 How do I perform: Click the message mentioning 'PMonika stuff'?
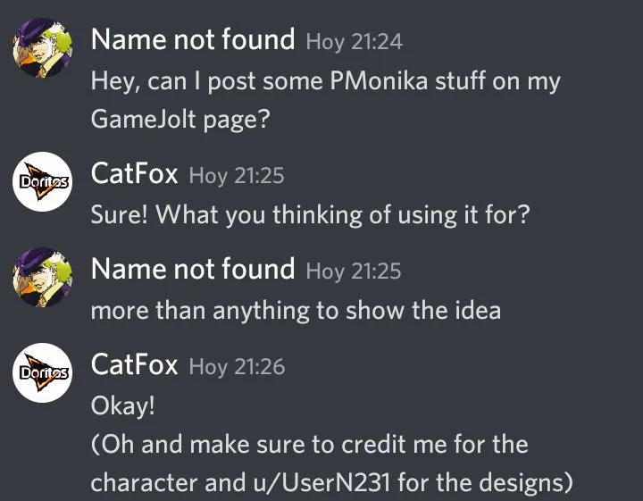326,81
